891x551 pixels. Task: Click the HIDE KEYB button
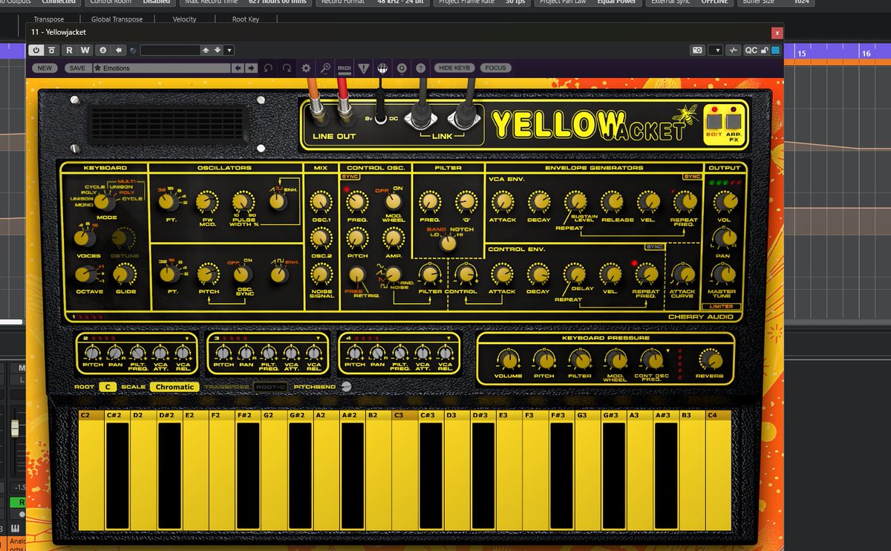click(x=455, y=68)
